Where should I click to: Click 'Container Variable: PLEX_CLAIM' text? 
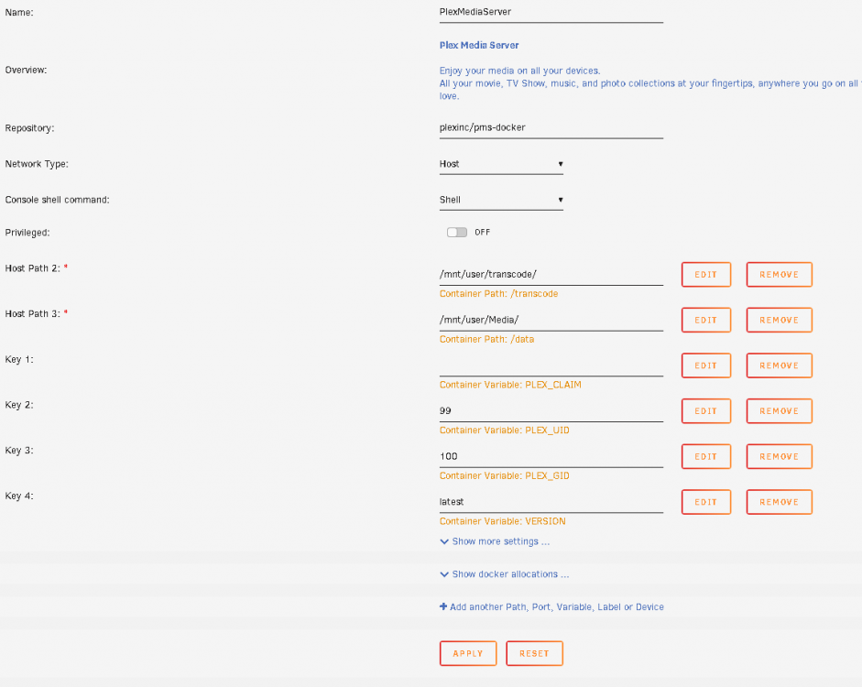click(x=510, y=385)
